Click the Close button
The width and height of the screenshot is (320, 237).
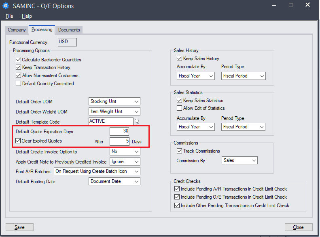click(x=299, y=227)
